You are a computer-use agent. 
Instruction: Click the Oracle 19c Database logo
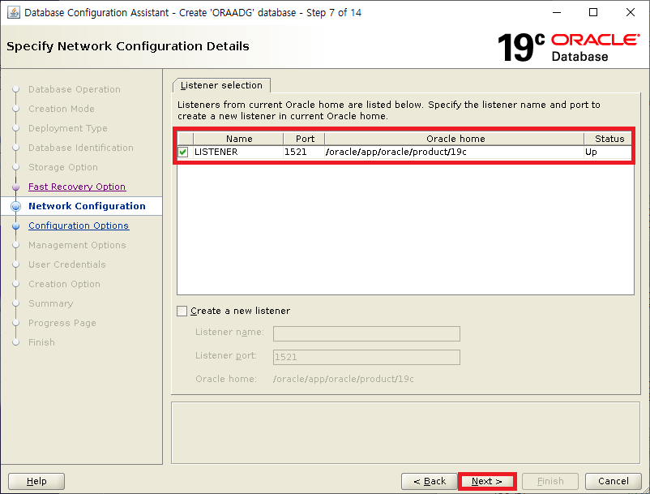coord(568,48)
